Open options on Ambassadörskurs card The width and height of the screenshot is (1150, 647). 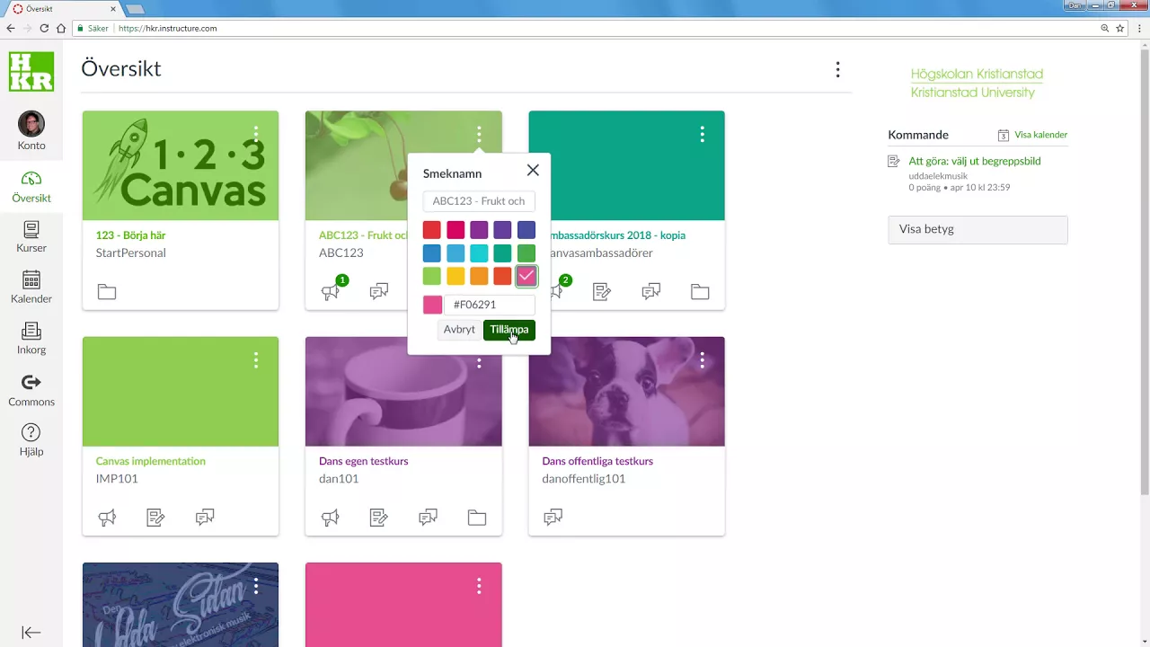(702, 134)
